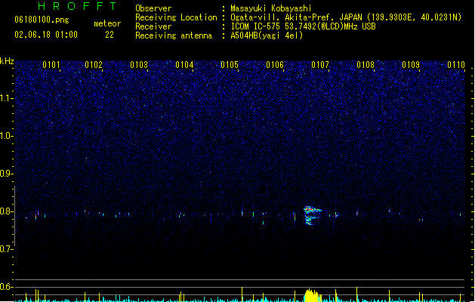Image resolution: width=475 pixels, height=302 pixels.
Task: Click the date stamp 02.06.18 01:00
Action: [46, 35]
